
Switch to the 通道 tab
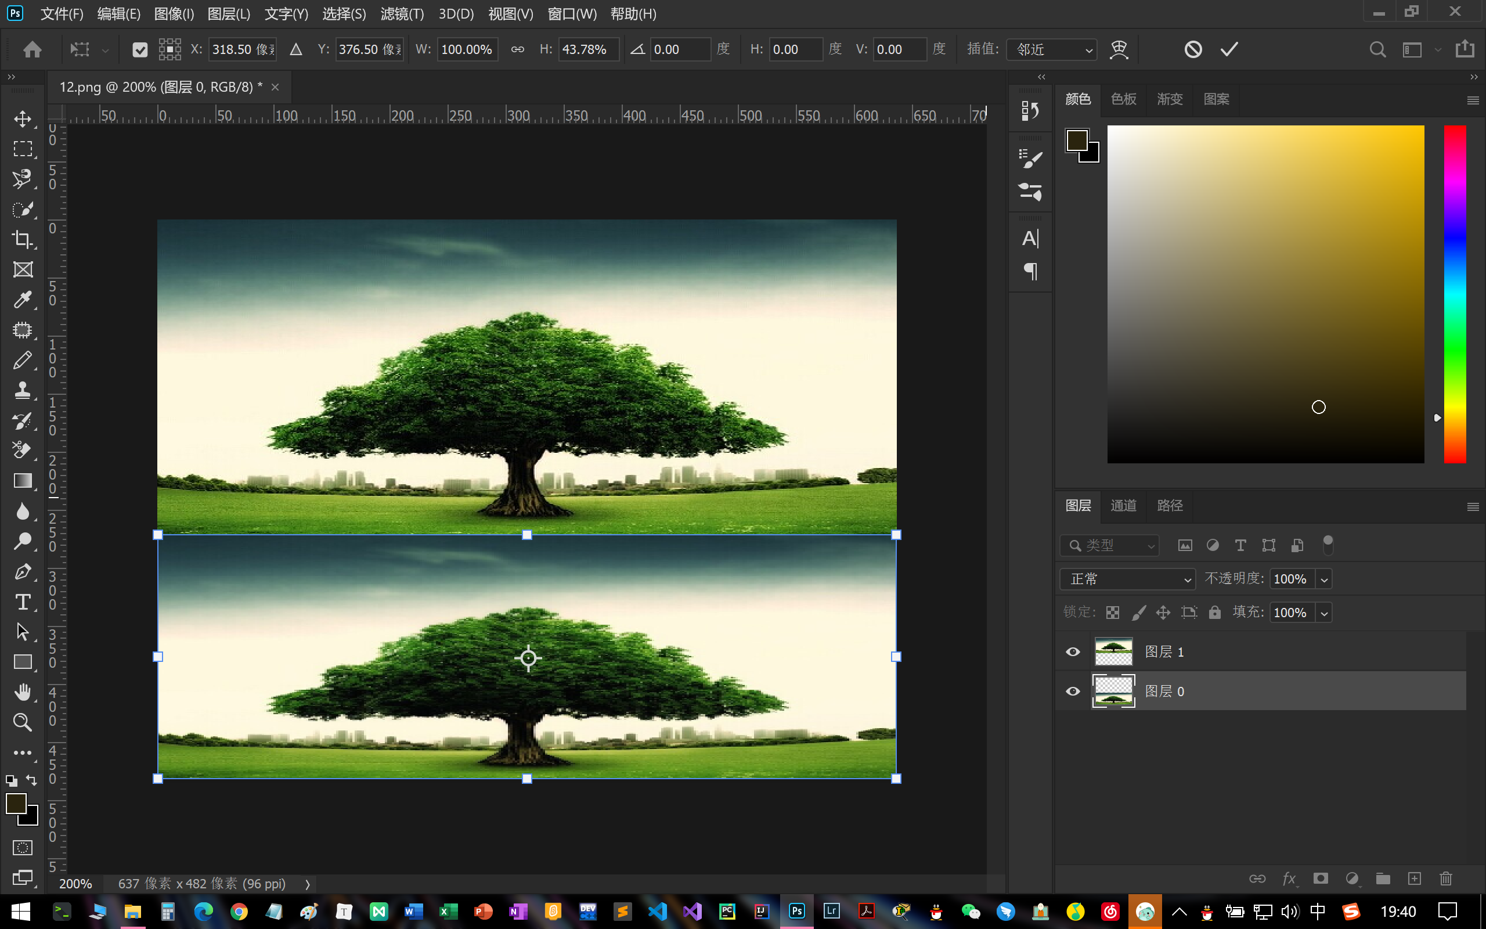(1123, 506)
